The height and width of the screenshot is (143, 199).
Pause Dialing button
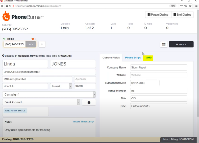coord(158,15)
